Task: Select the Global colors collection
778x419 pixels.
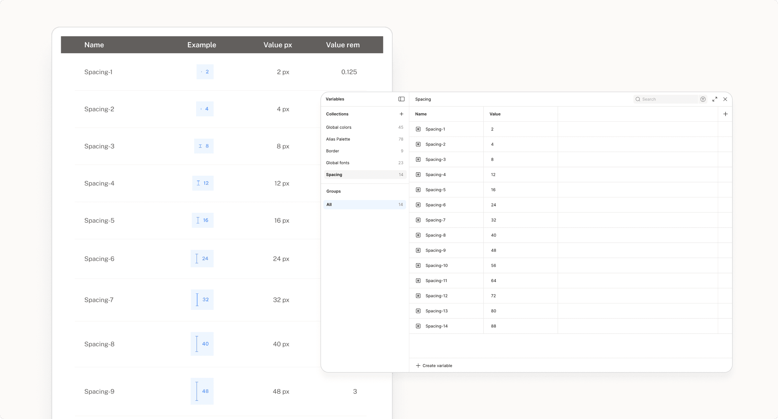Action: pos(339,127)
